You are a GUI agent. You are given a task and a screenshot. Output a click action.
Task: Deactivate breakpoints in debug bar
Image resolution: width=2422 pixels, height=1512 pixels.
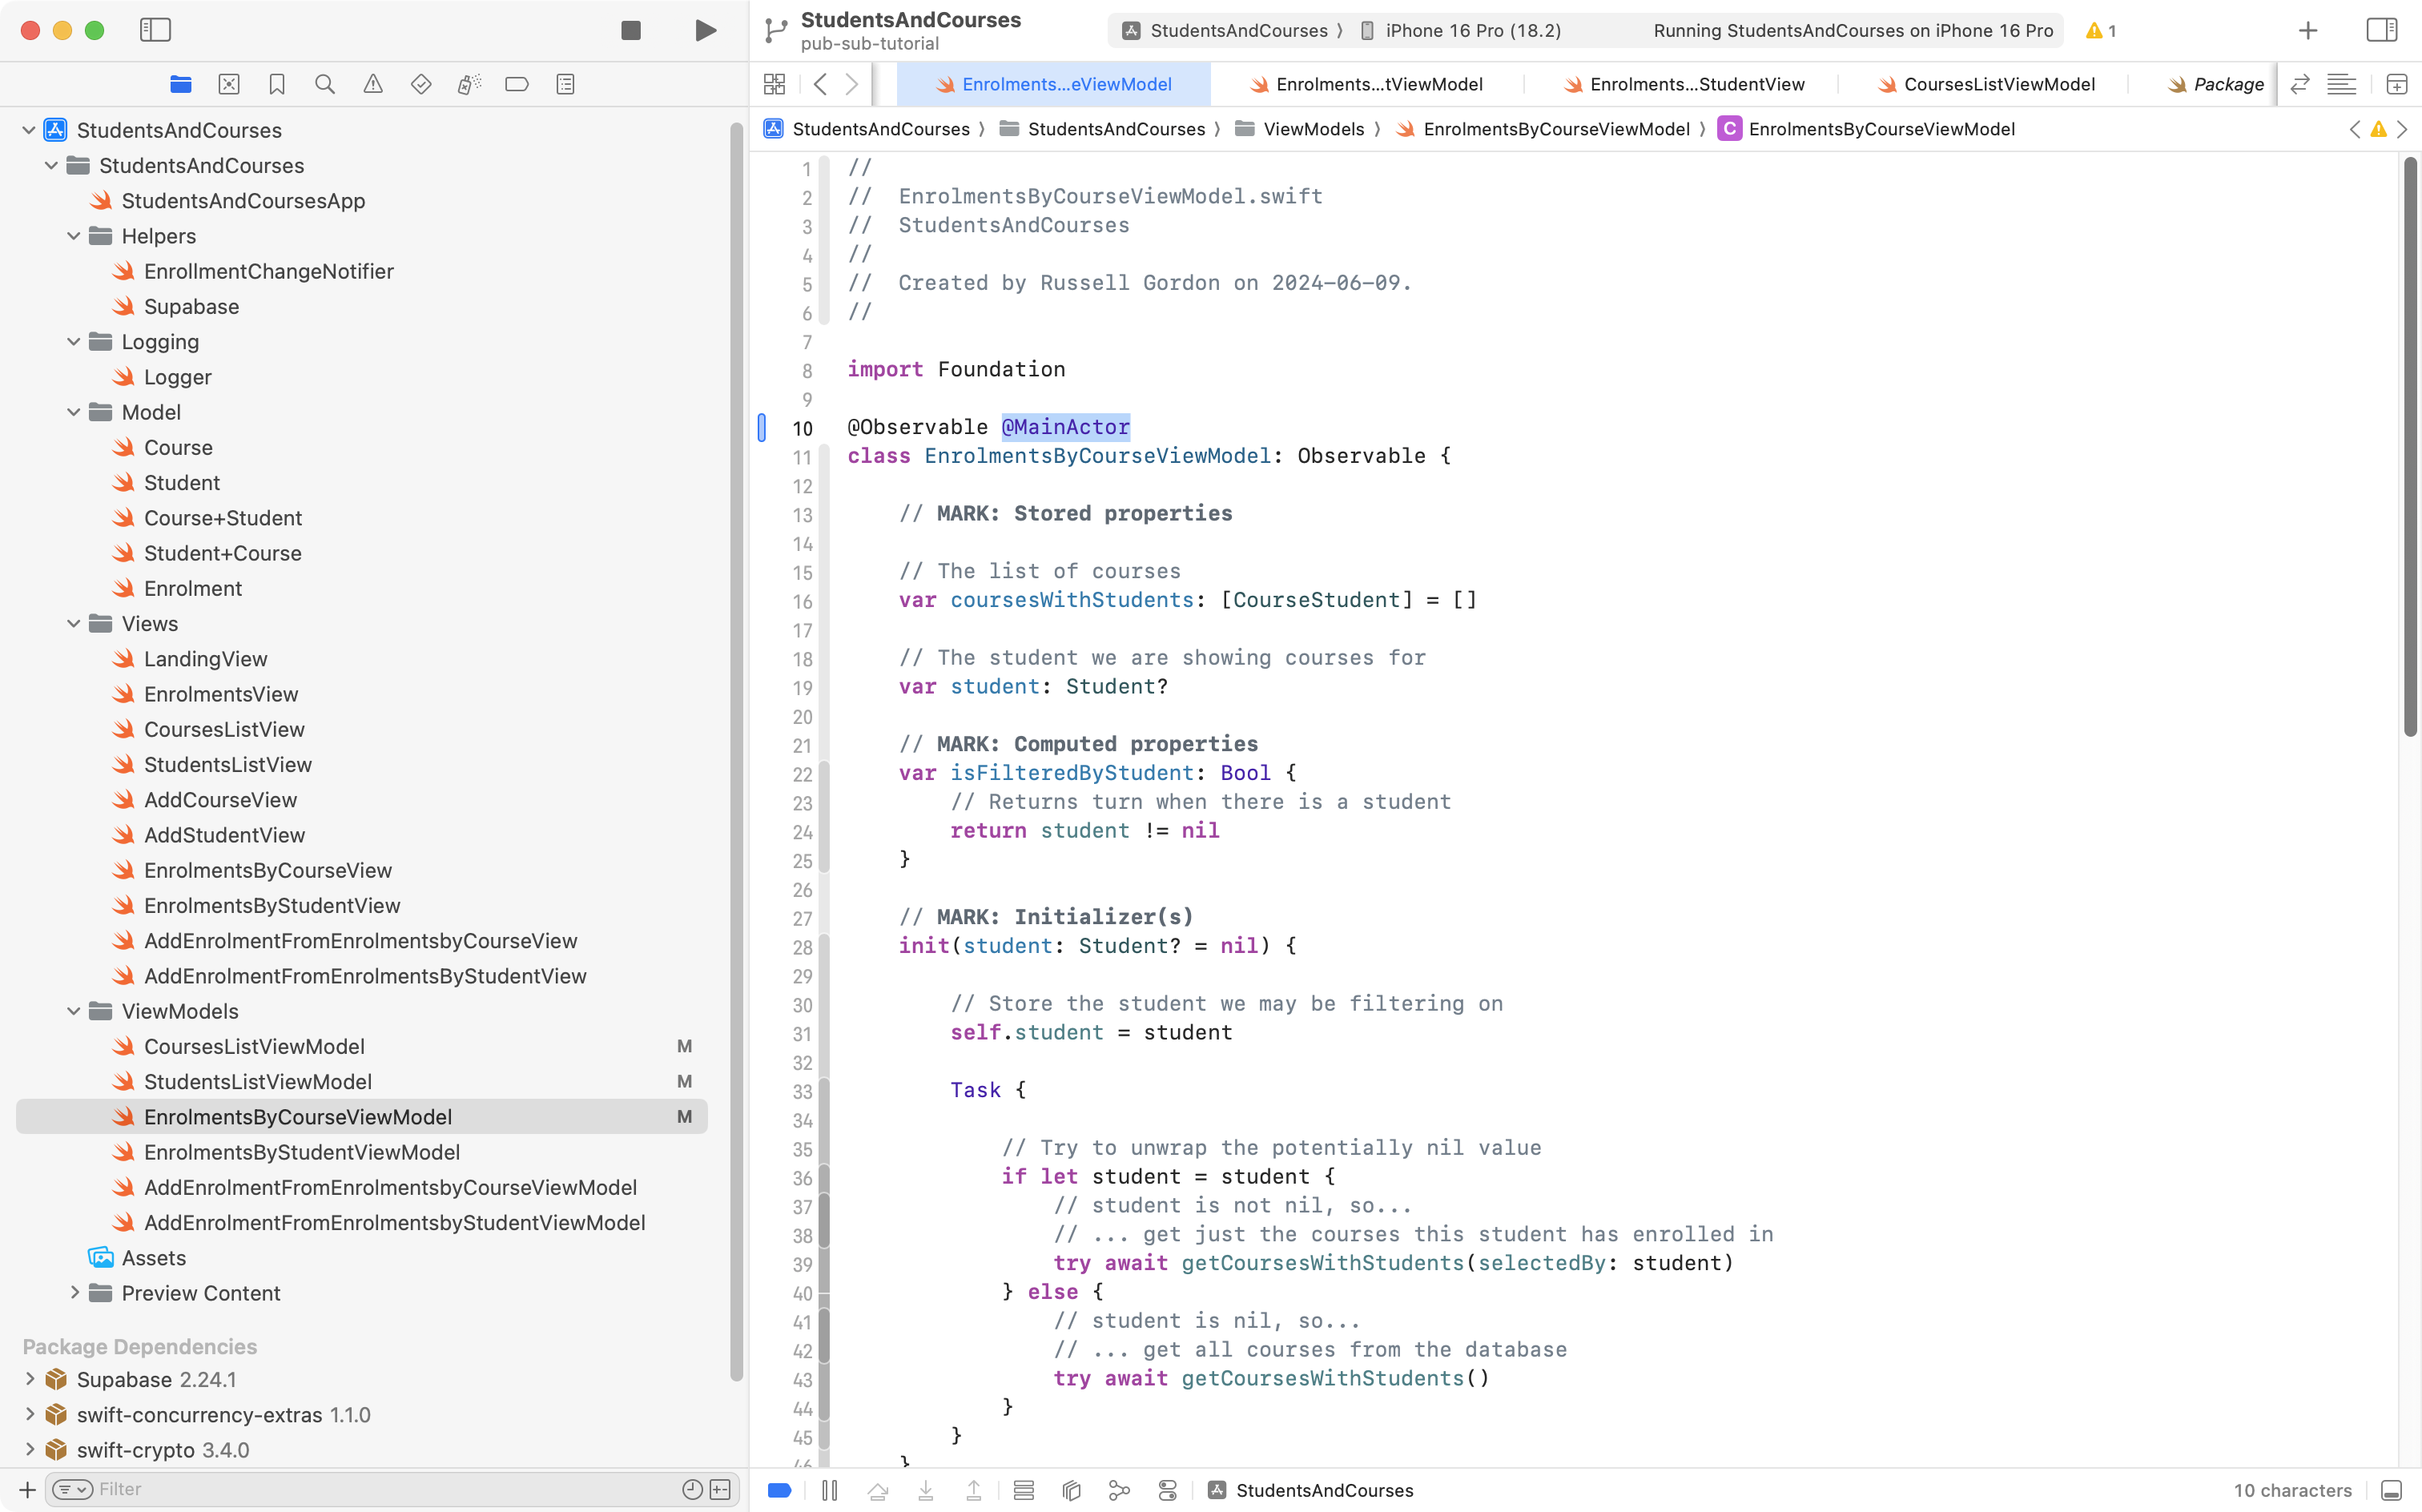(780, 1490)
